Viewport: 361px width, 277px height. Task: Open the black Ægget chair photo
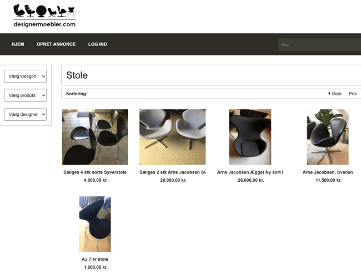[x=250, y=137]
